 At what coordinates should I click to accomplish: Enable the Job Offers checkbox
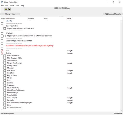(5, 73)
